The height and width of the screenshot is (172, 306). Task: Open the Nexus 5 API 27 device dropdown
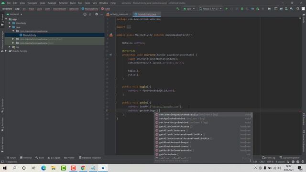[x=210, y=9]
